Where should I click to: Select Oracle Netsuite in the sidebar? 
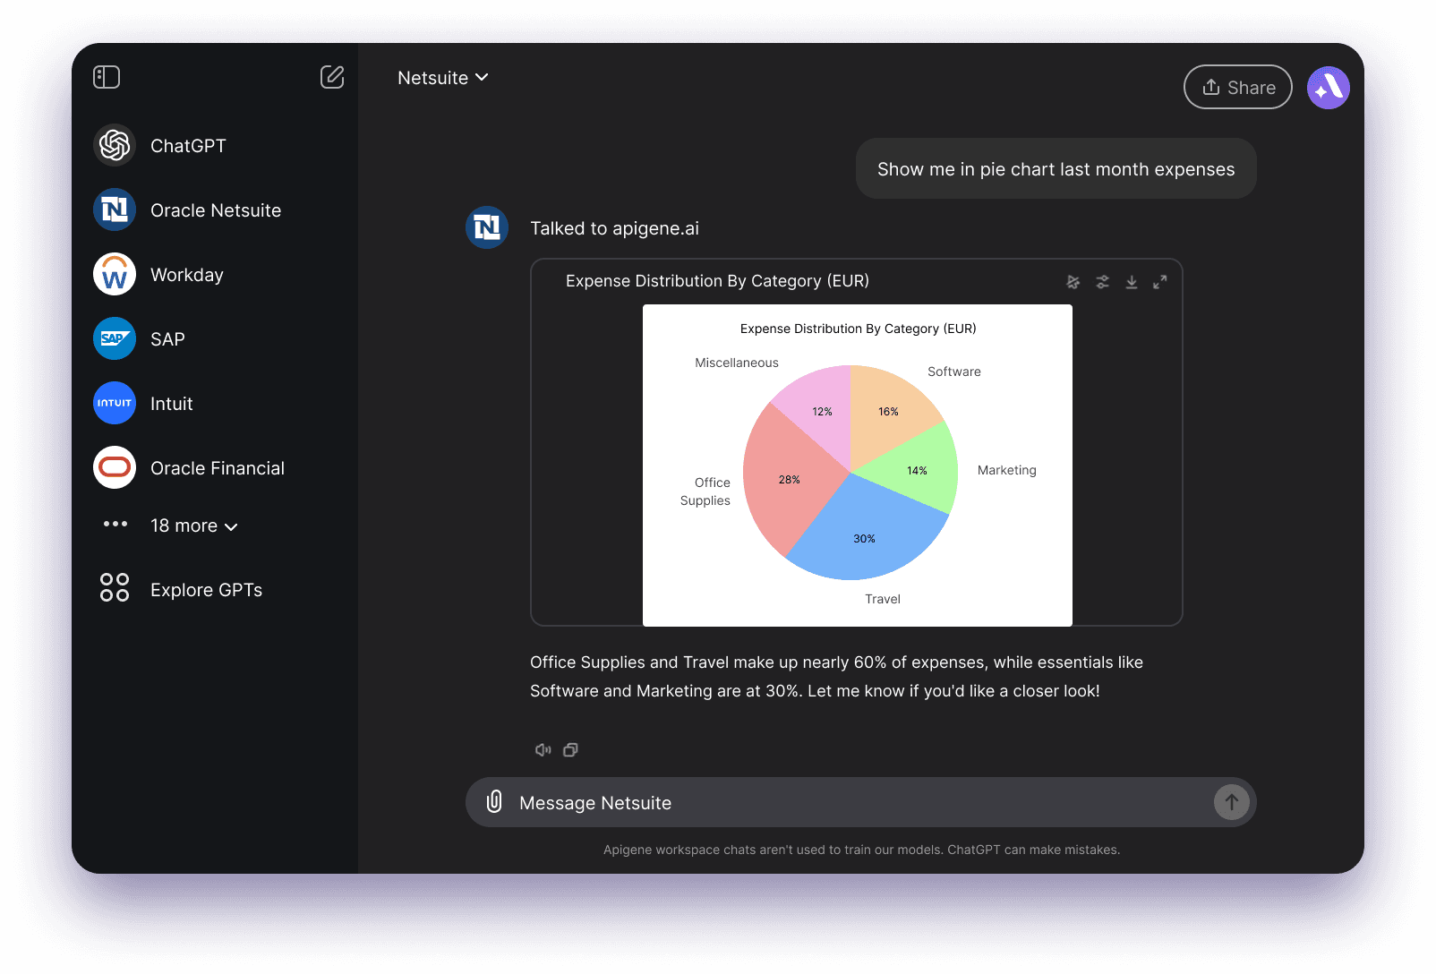215,209
